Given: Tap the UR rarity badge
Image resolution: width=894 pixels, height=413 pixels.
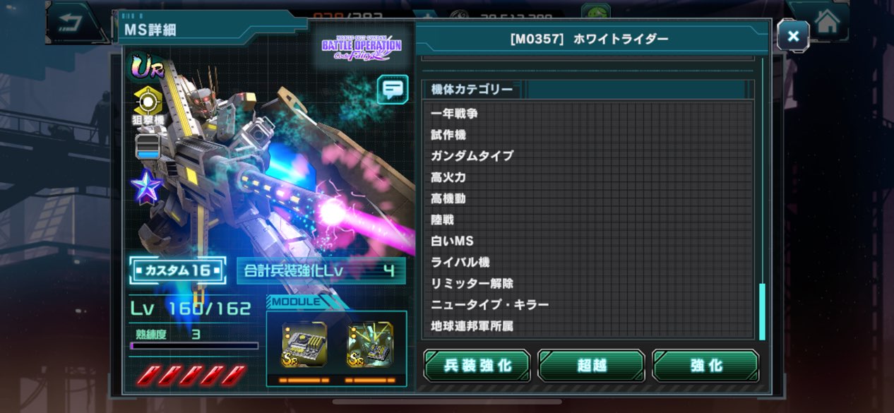Looking at the screenshot, I should point(145,68).
